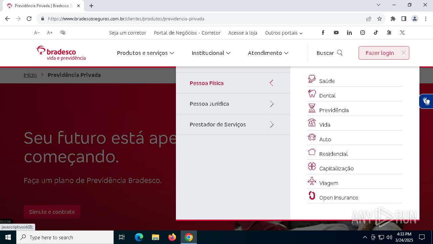The height and width of the screenshot is (244, 433).
Task: Select Capitalização menu entry
Action: [x=355, y=167]
